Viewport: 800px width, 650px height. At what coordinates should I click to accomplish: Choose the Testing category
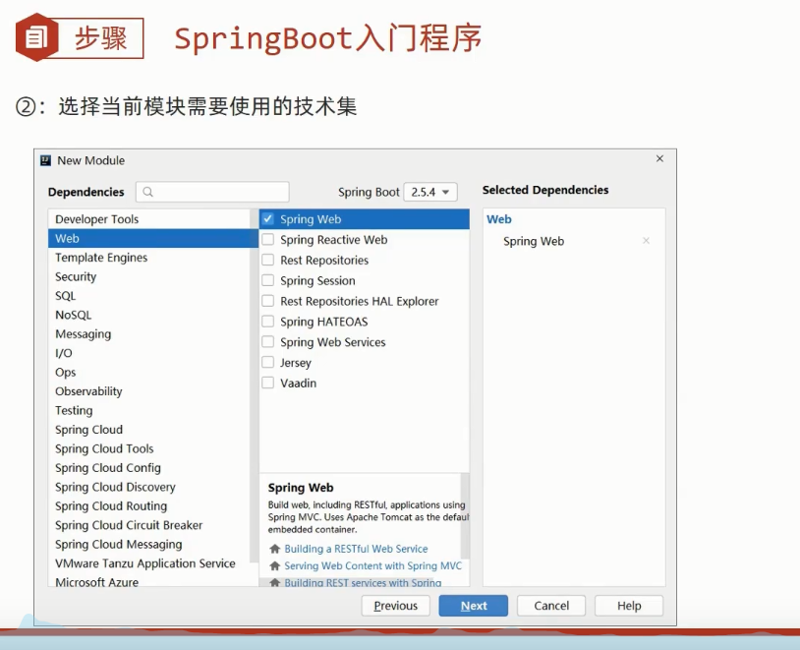point(149,410)
